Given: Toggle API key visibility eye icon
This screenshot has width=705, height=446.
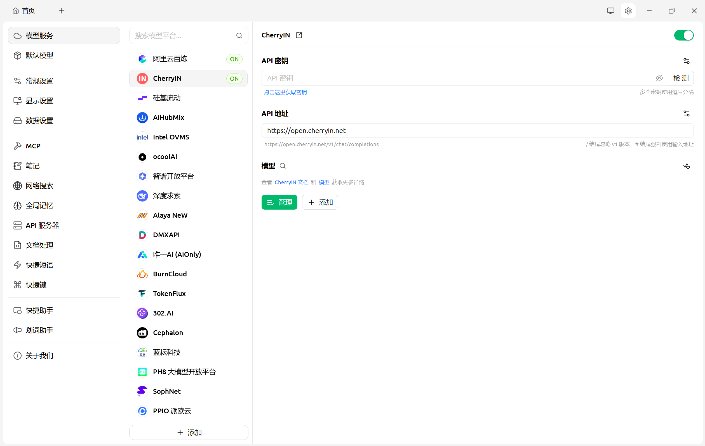Looking at the screenshot, I should 659,78.
